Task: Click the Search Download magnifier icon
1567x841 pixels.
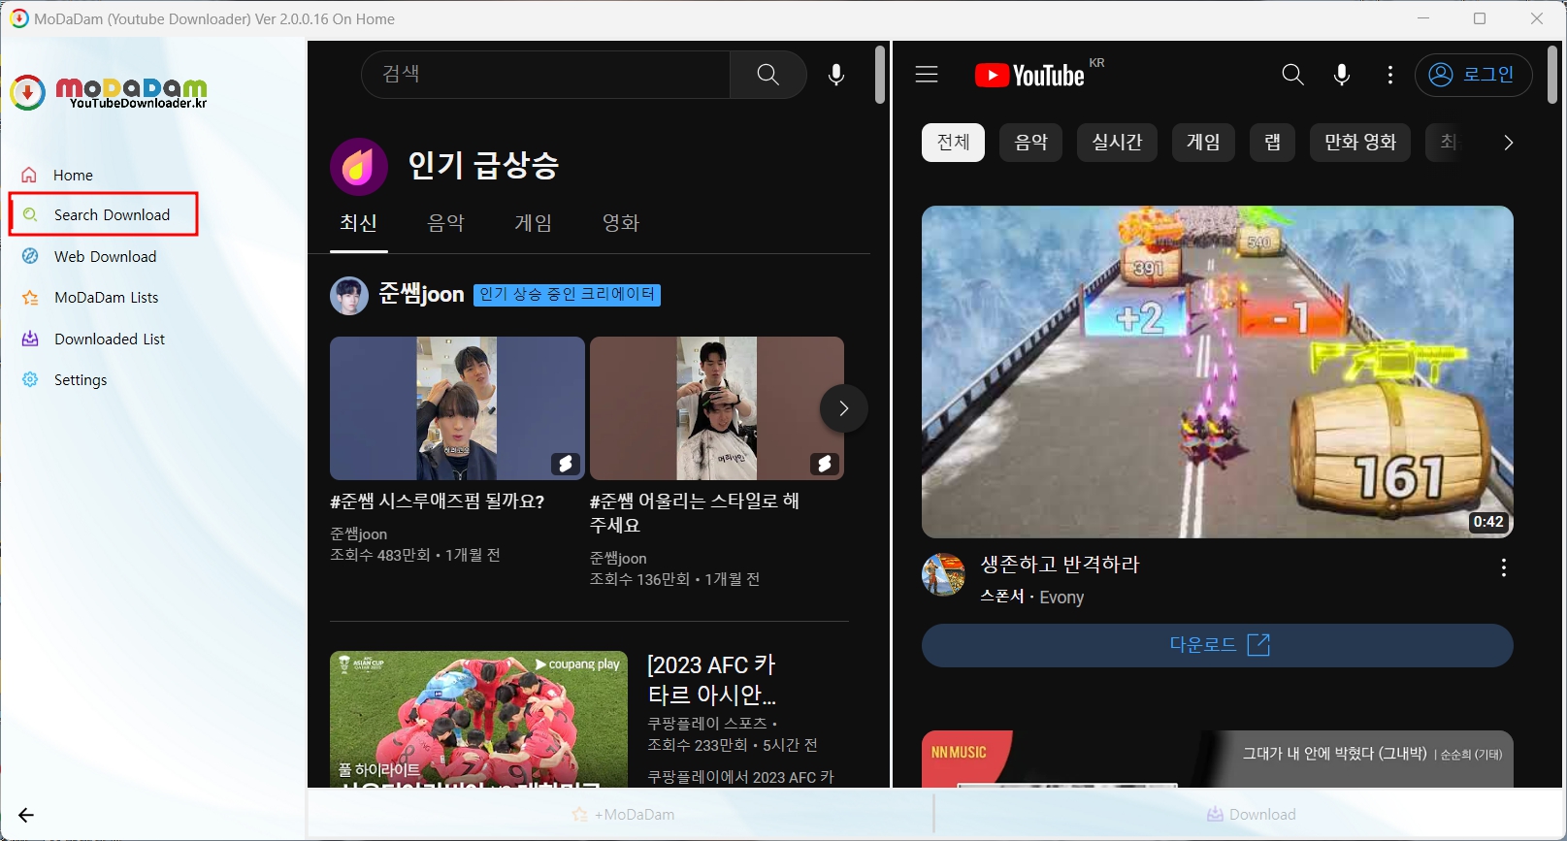Action: click(x=30, y=214)
